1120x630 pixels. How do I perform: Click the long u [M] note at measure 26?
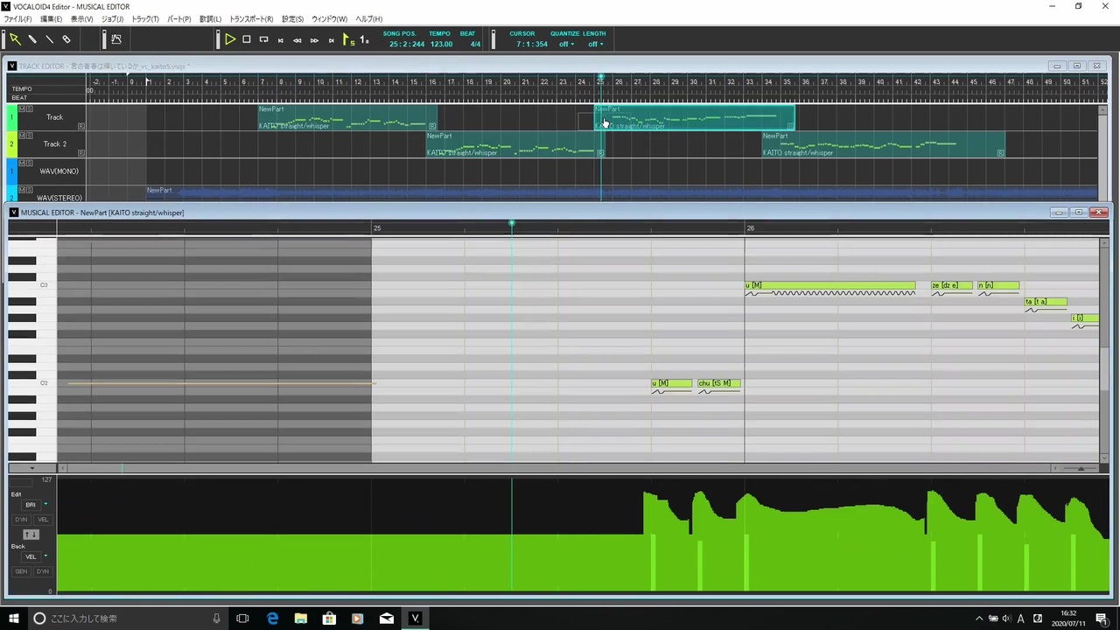[830, 285]
